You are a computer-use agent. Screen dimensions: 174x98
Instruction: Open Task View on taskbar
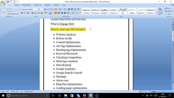[x=53, y=96]
